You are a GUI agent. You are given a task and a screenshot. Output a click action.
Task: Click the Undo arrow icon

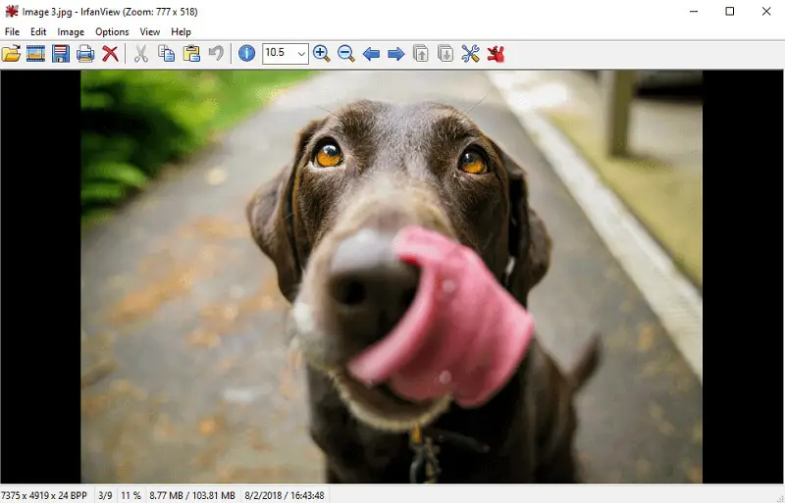[216, 54]
